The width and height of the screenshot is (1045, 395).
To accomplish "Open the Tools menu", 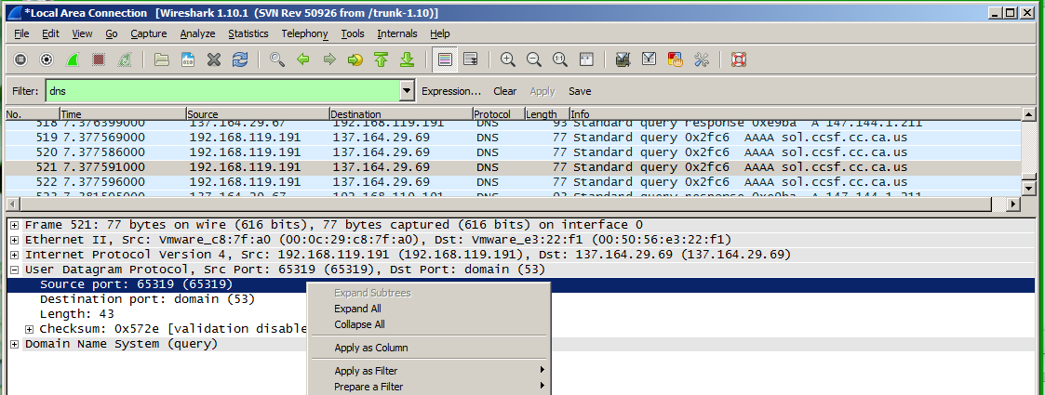I will click(x=353, y=33).
